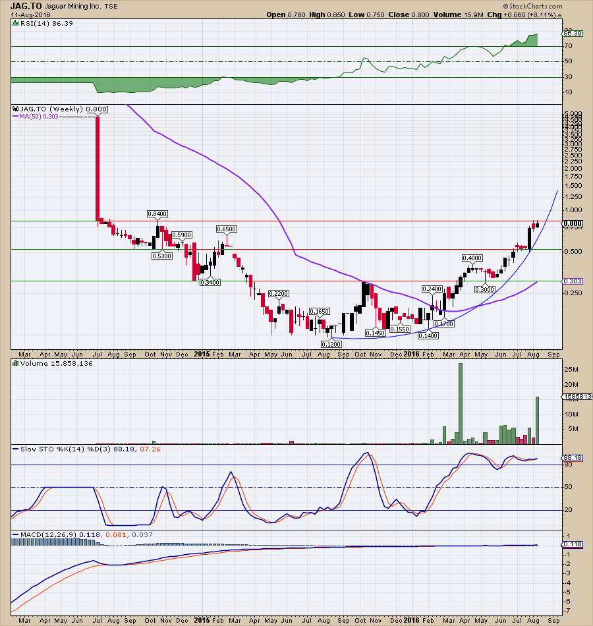Click the RSI(14) indicator icon
The height and width of the screenshot is (626, 593).
click(16, 24)
